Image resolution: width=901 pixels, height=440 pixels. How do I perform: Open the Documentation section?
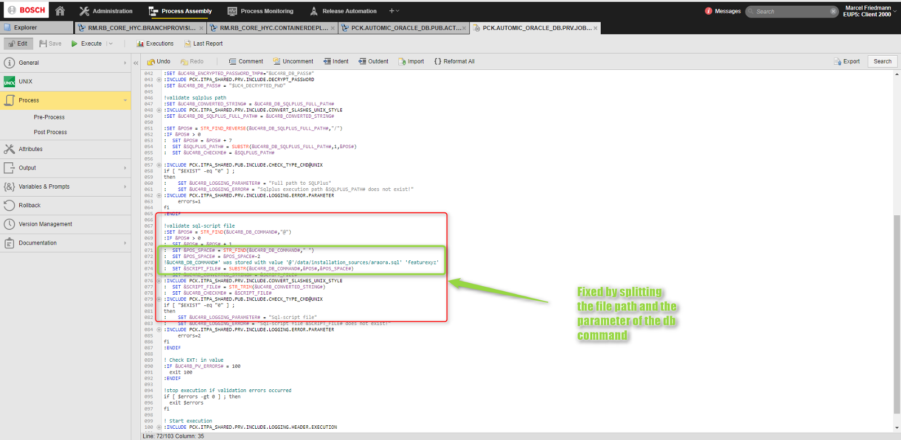(x=65, y=243)
